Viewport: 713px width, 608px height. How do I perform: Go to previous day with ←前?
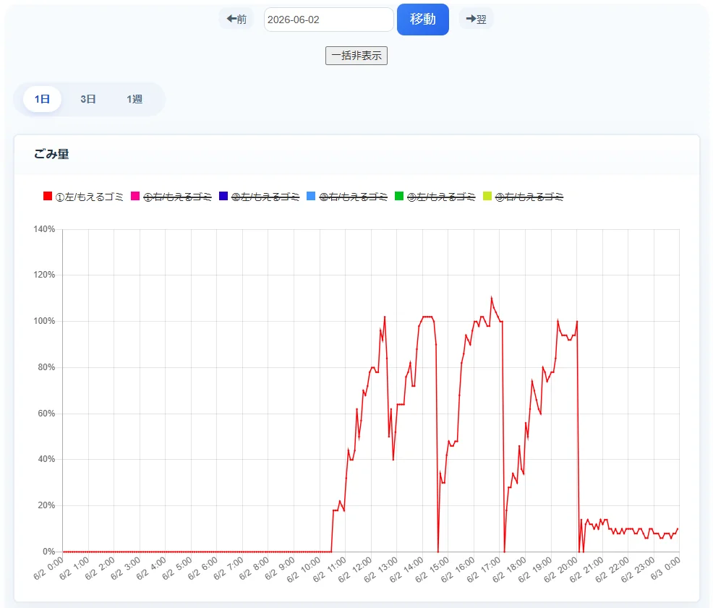click(236, 19)
